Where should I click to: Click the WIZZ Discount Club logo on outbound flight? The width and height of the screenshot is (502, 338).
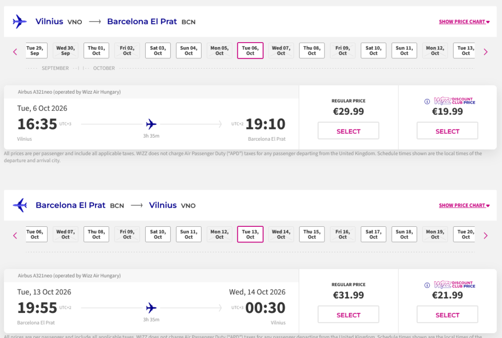tap(454, 101)
